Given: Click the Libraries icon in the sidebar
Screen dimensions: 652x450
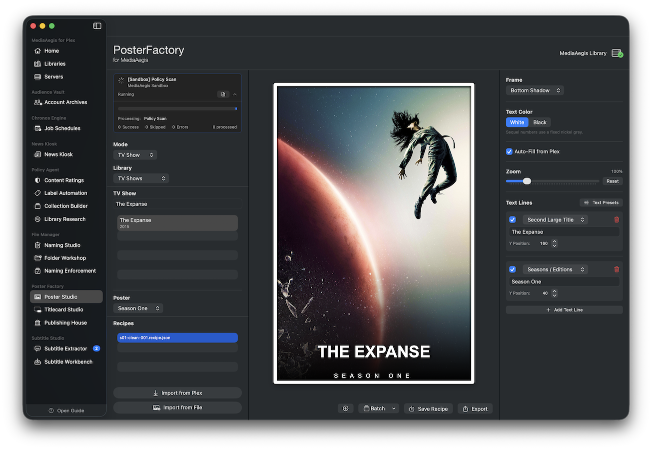Looking at the screenshot, I should (x=37, y=64).
